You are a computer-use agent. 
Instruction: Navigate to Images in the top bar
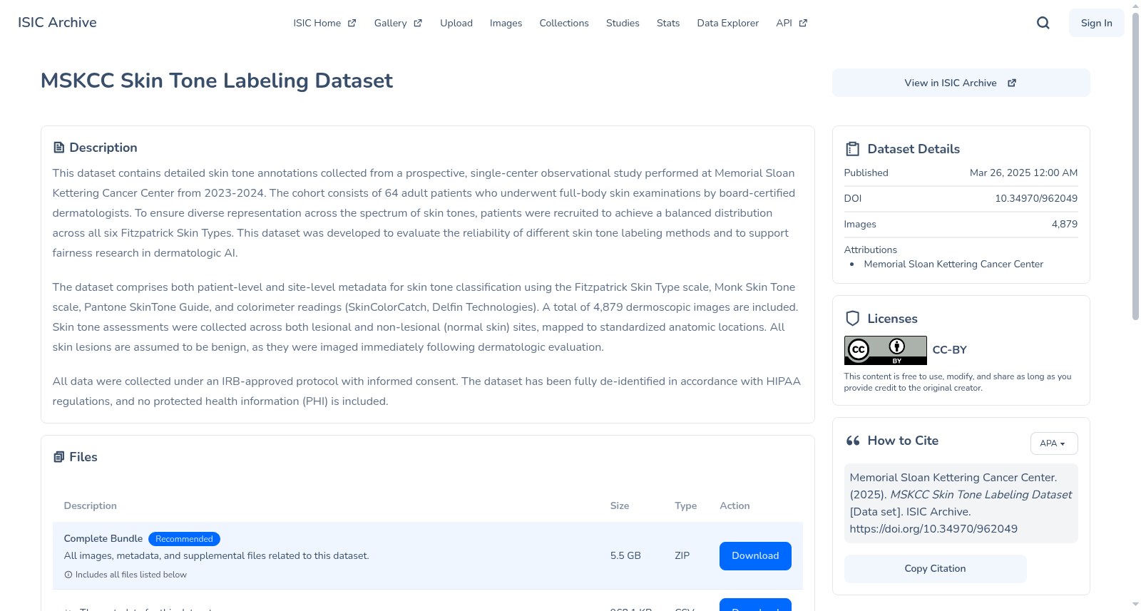pyautogui.click(x=506, y=23)
